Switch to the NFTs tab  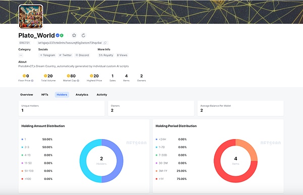click(44, 95)
